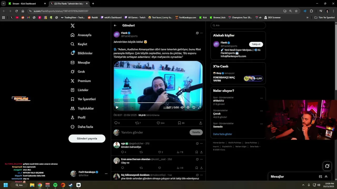Open the Premium page
This screenshot has height=189, width=337.
click(81, 81)
